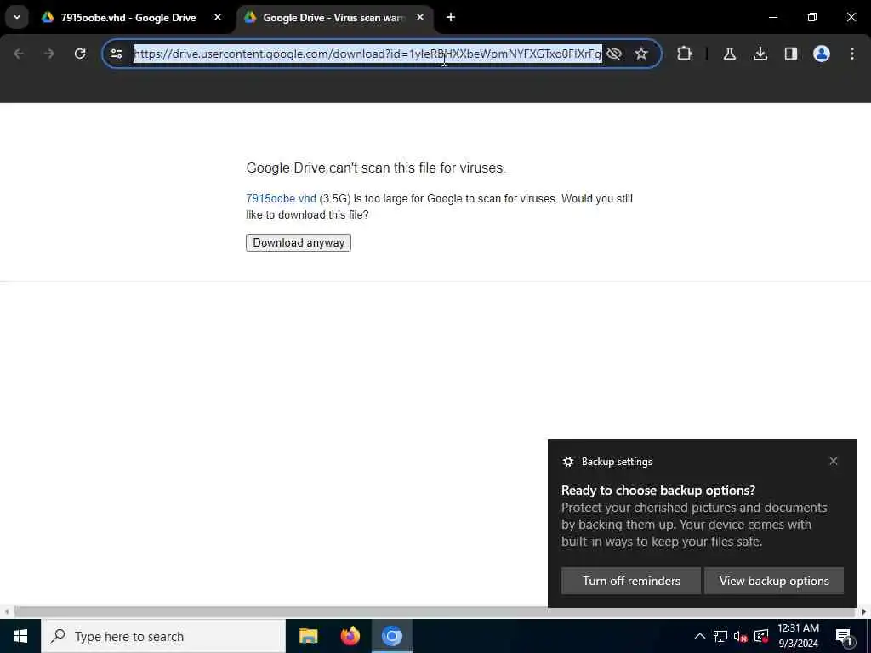Close the Virus scan warning tab
871x653 pixels.
pyautogui.click(x=420, y=18)
